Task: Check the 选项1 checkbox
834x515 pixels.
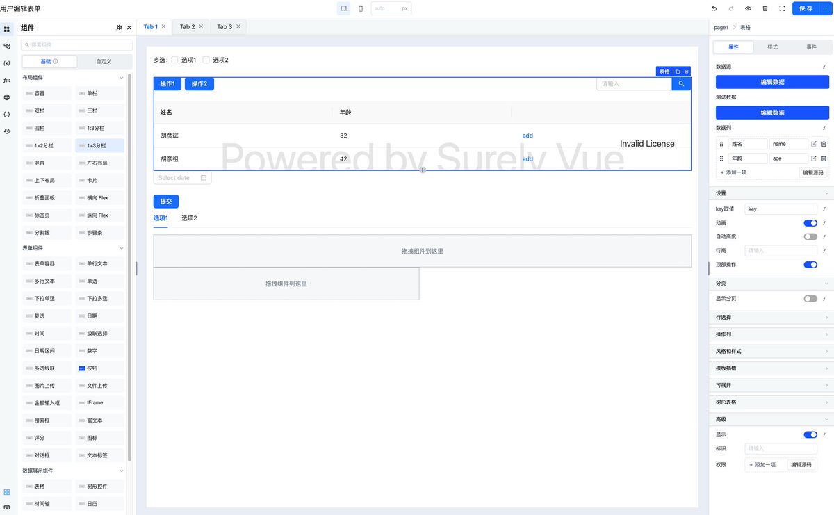Action: point(175,60)
